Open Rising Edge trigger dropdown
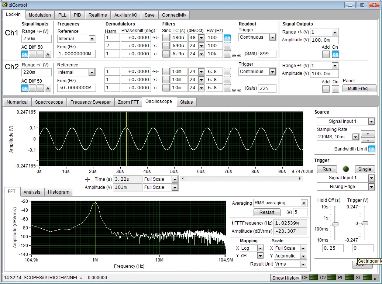The image size is (382, 284). pyautogui.click(x=371, y=187)
